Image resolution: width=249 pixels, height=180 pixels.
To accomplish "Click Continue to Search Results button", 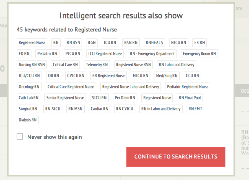I will click(x=176, y=157).
